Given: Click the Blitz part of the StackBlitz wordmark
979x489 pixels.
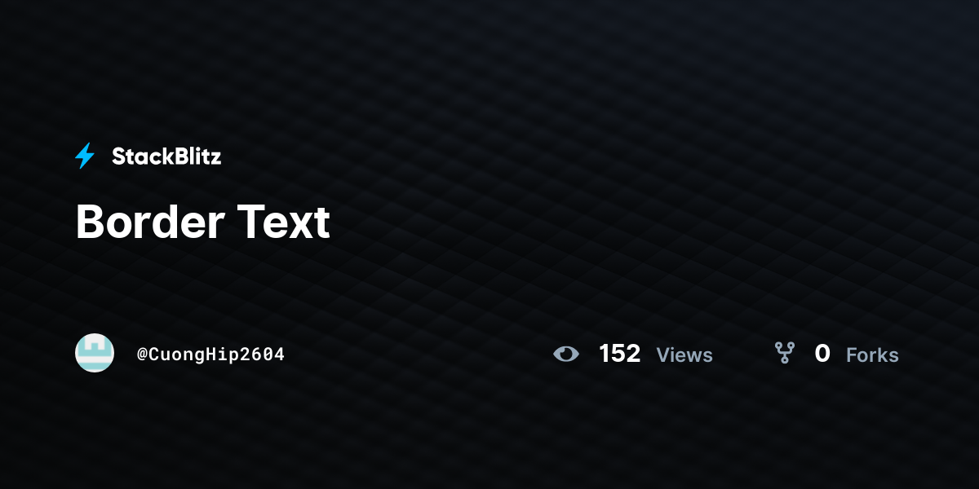Looking at the screenshot, I should [199, 156].
